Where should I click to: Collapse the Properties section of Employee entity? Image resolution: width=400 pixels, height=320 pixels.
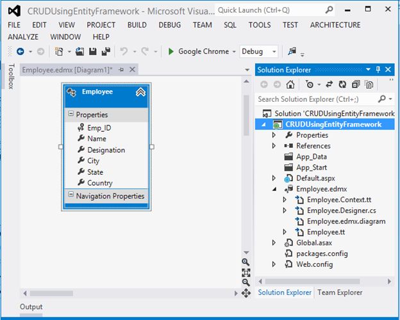point(71,114)
